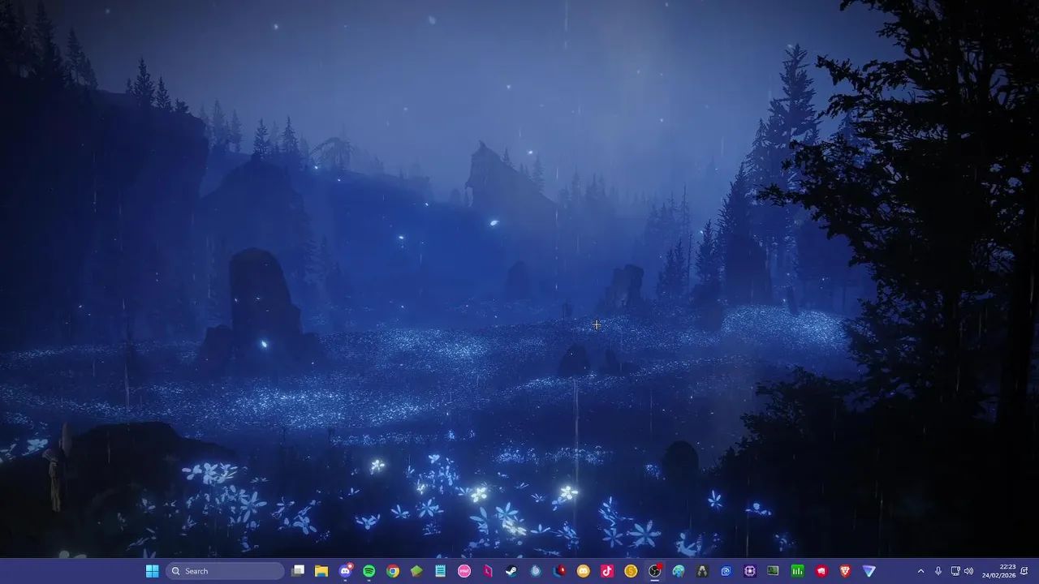Launch Brave browser from the taskbar
This screenshot has width=1039, height=584.
(x=845, y=571)
